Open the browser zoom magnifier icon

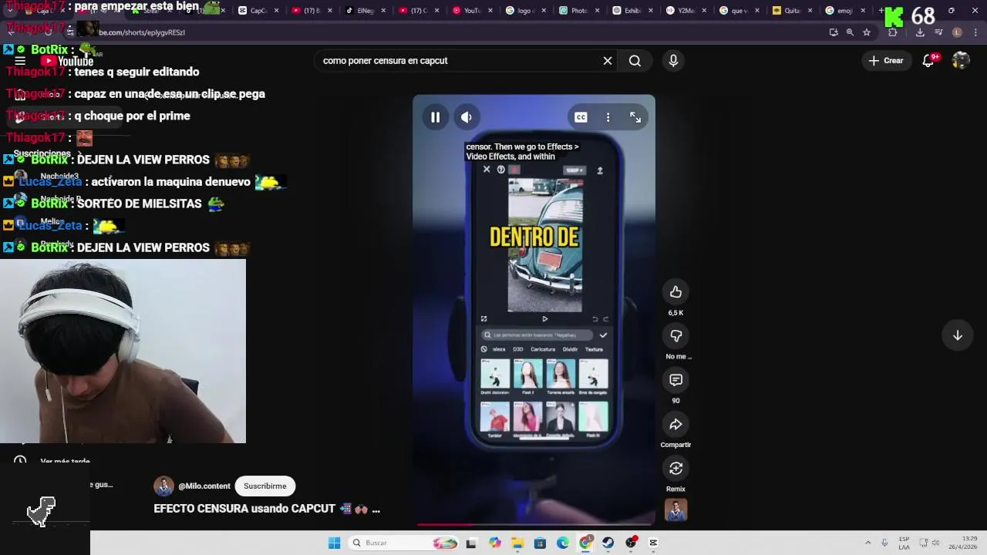tap(850, 32)
